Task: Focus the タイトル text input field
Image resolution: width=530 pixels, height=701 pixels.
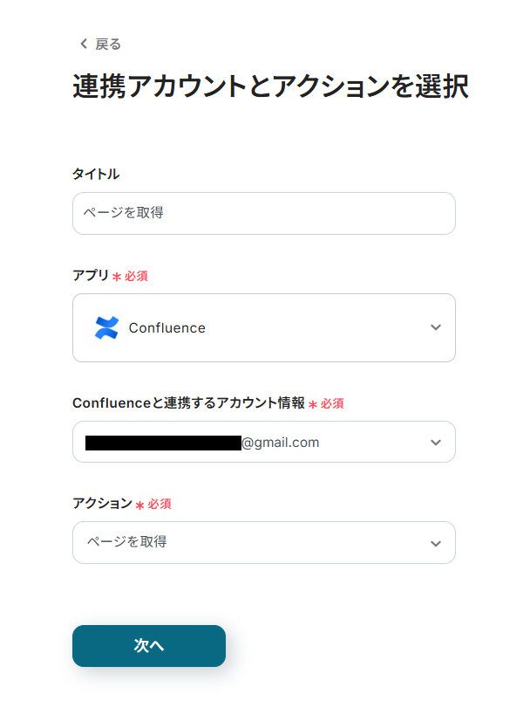Action: (263, 213)
